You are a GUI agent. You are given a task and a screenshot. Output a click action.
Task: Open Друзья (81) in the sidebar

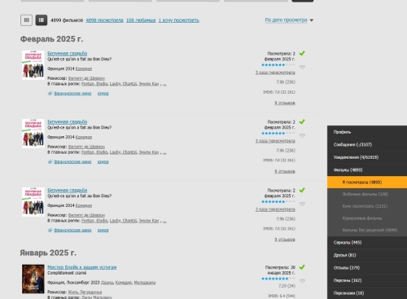click(367, 255)
